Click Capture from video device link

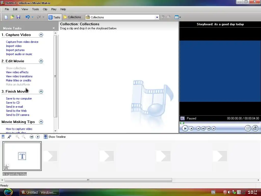coord(22,42)
